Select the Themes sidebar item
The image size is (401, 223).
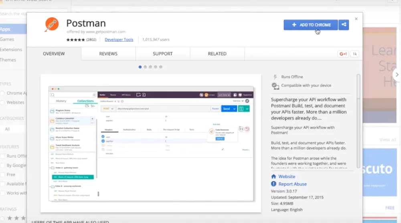8,60
